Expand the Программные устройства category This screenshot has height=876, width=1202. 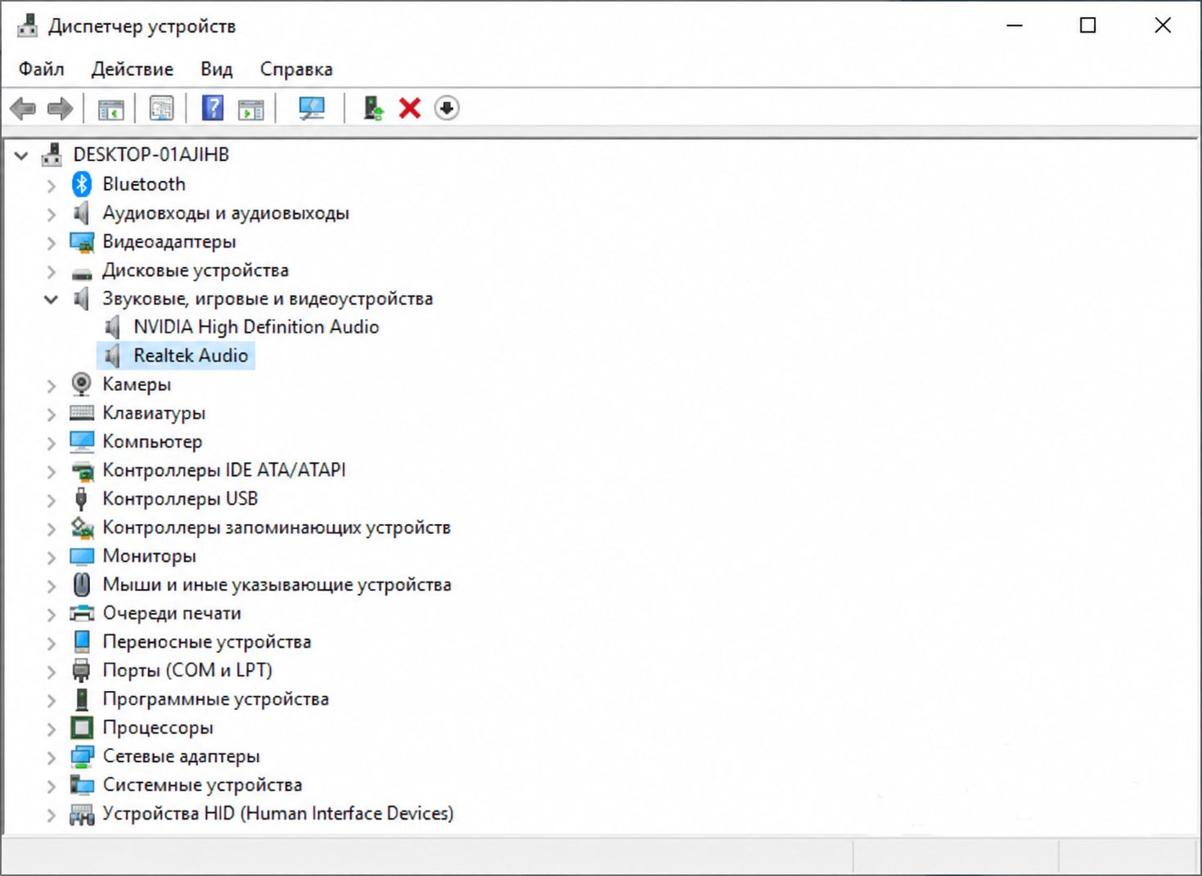52,700
